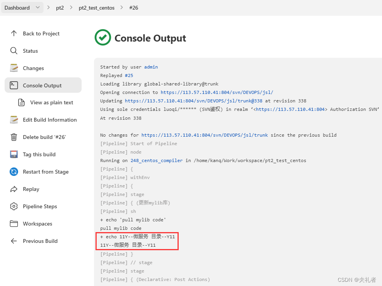Screen dimensions: 382x286
Task: Click the Restart from Stage circular arrows icon
Action: click(x=14, y=172)
